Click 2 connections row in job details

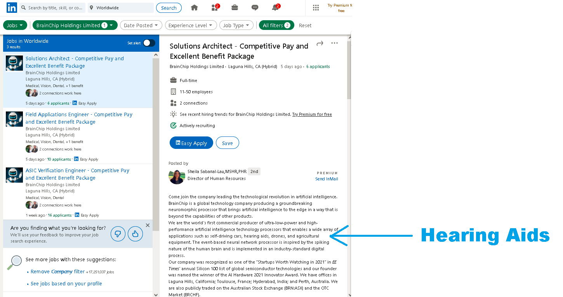pos(189,103)
